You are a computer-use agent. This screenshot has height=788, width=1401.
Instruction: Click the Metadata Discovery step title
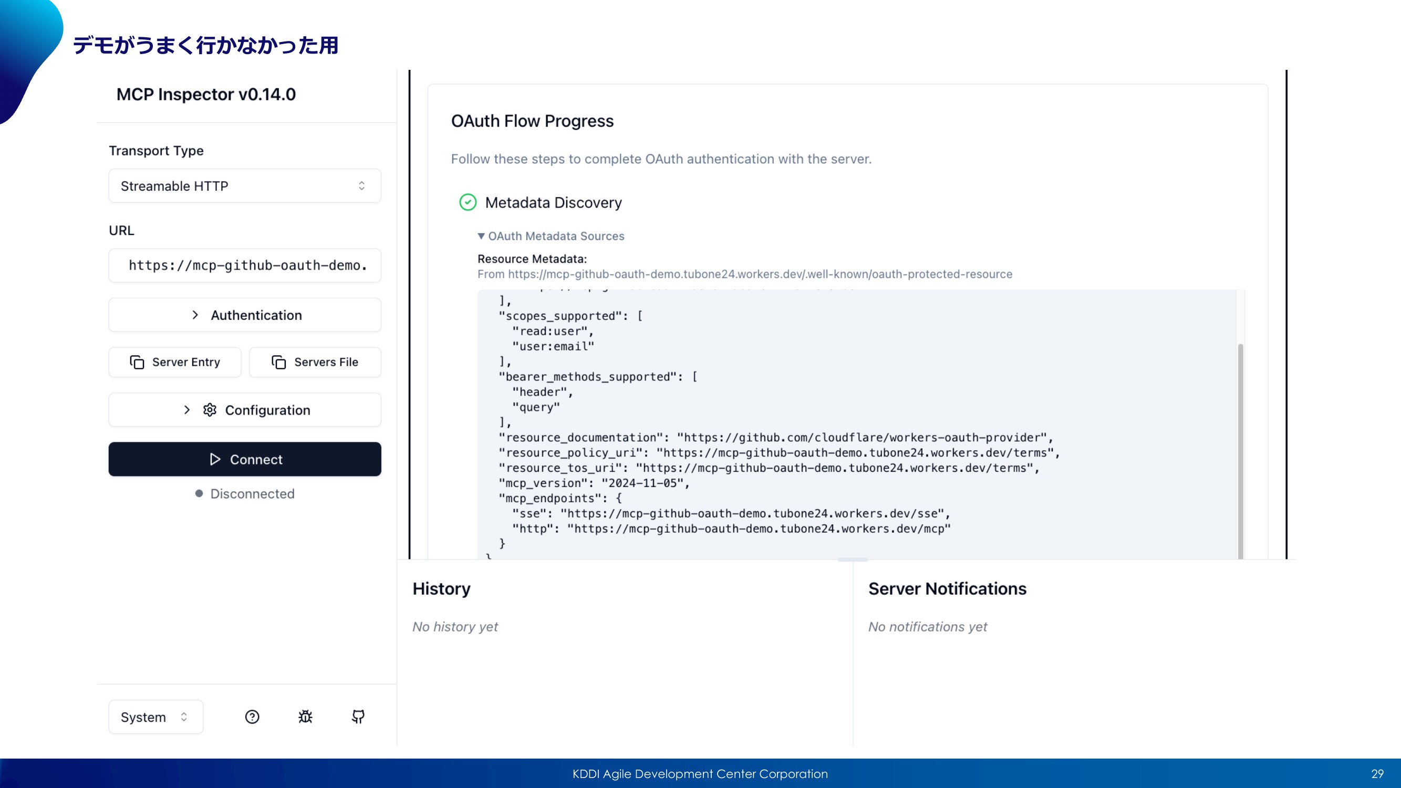[x=553, y=202]
